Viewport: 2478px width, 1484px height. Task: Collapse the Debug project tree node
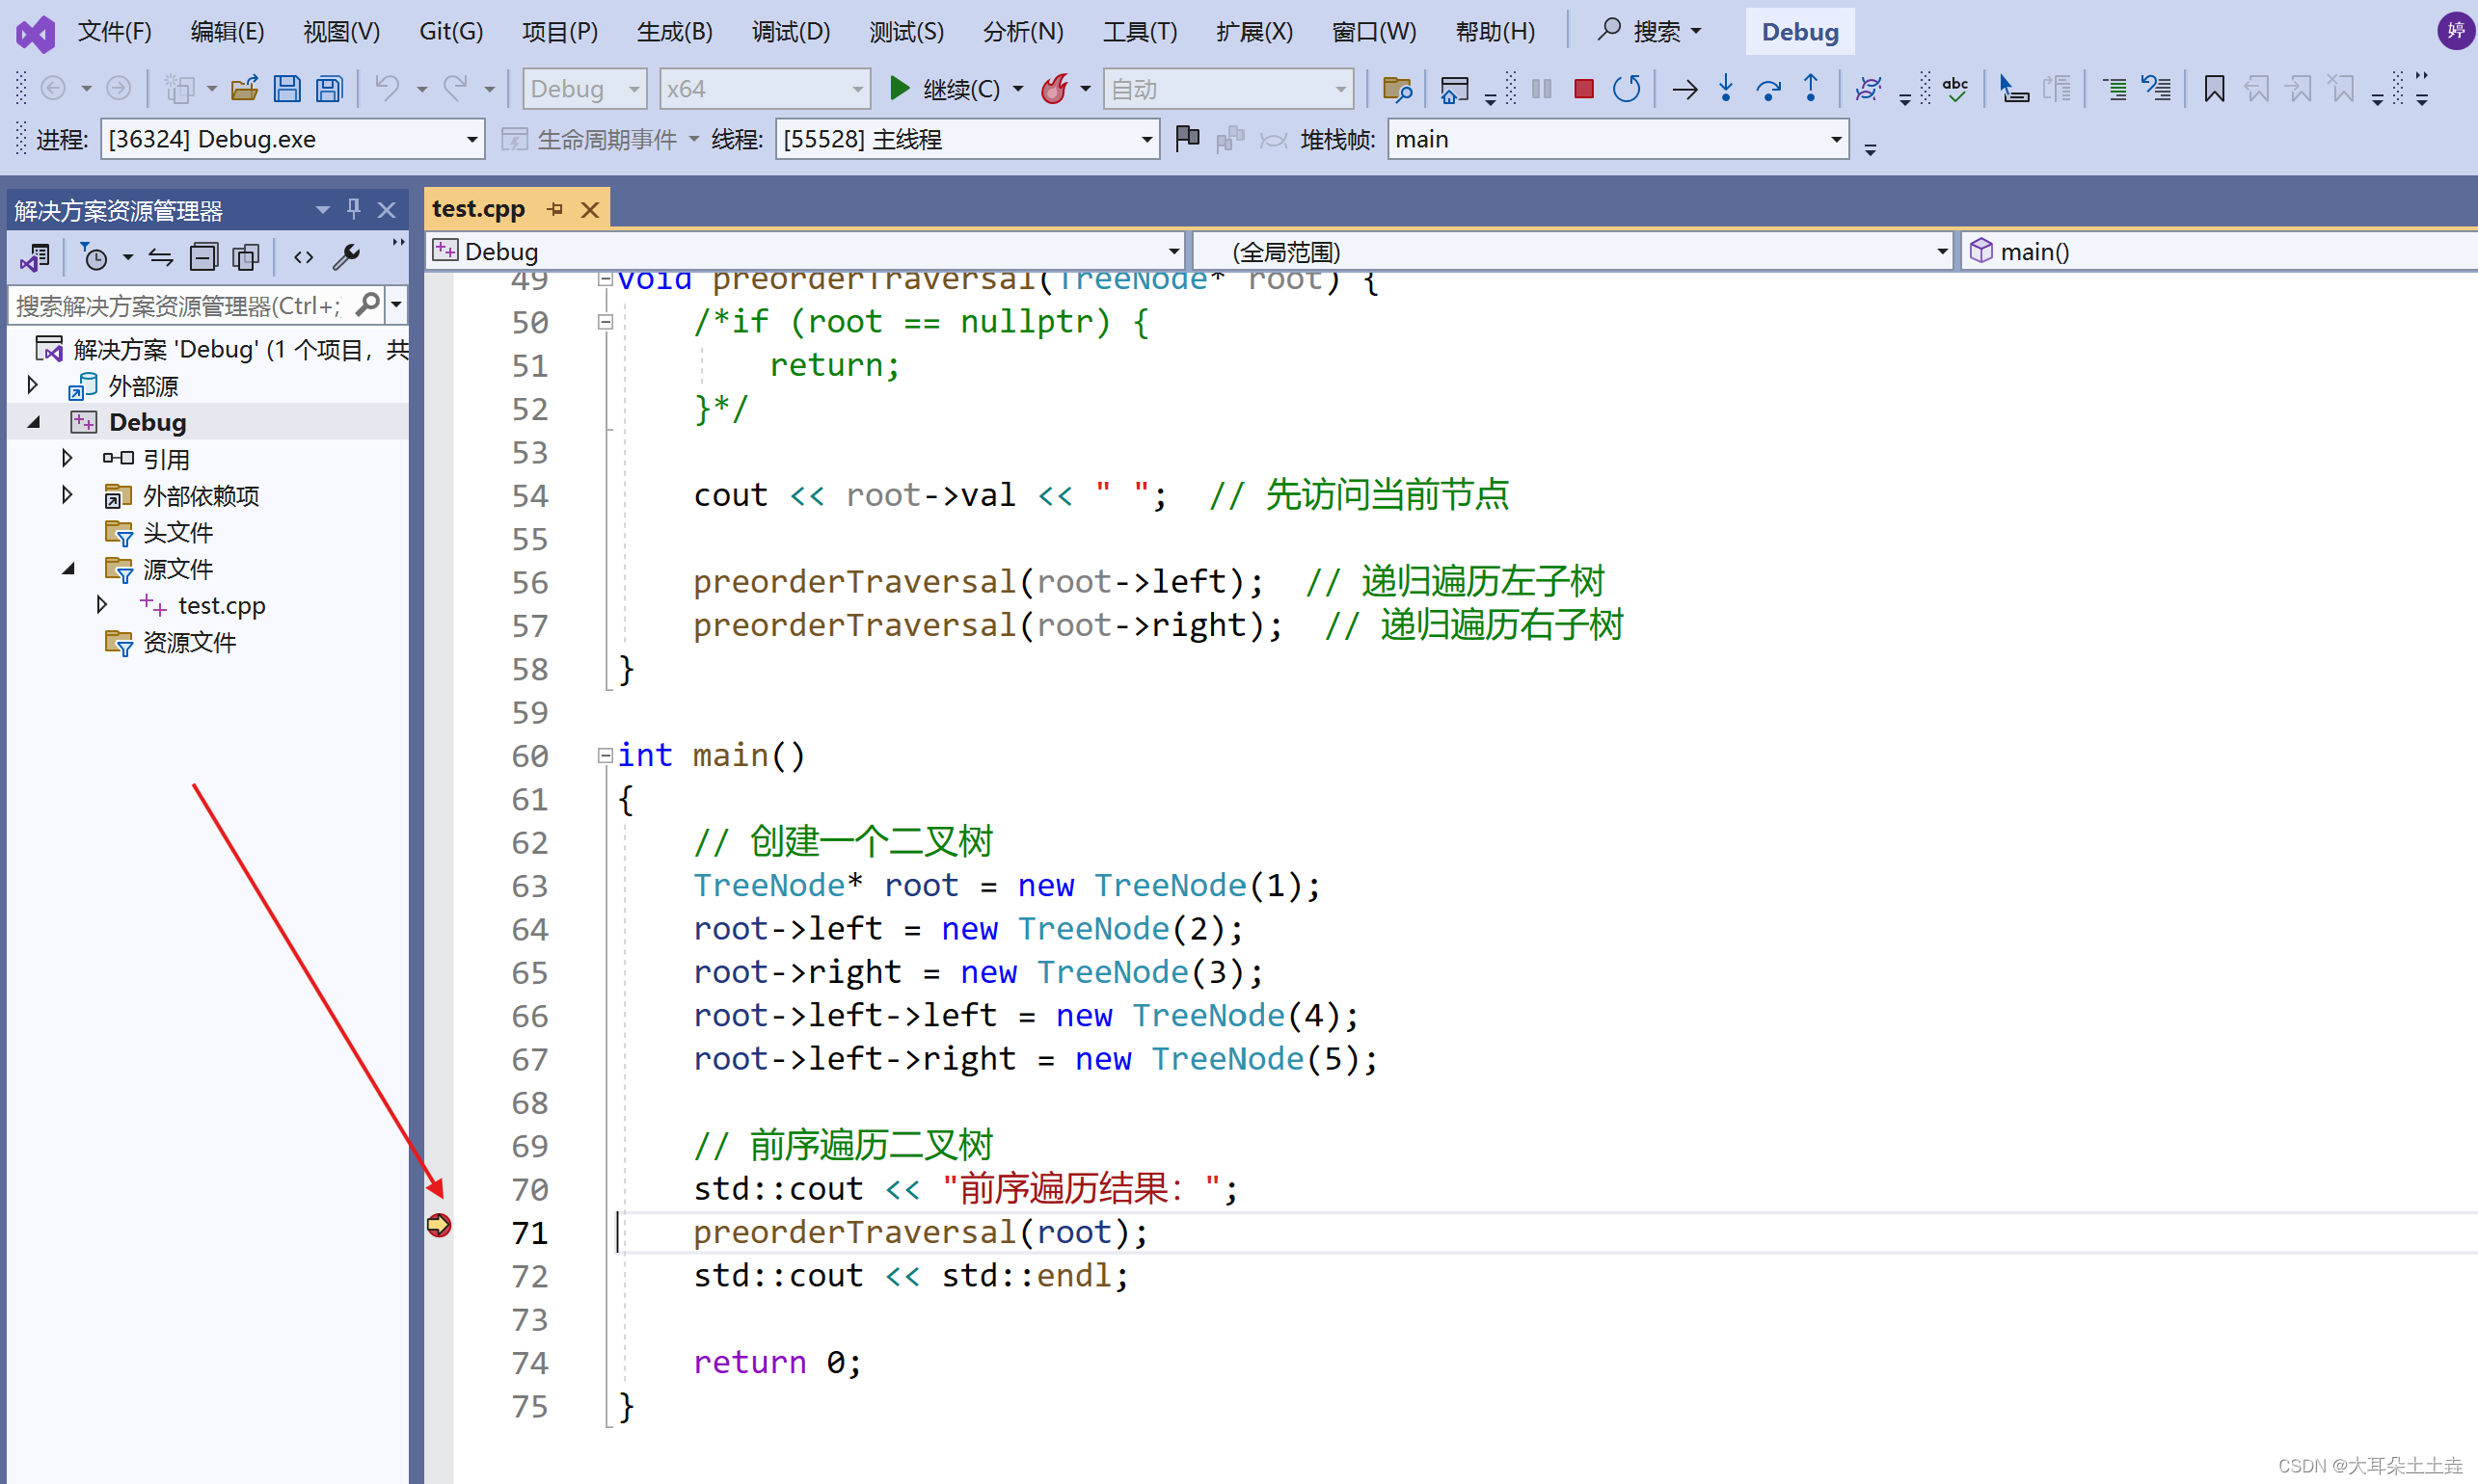click(x=34, y=422)
